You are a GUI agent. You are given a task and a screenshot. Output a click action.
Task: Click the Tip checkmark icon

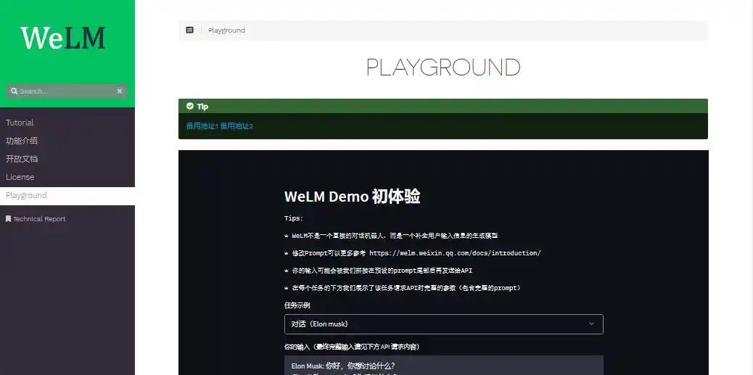(190, 106)
